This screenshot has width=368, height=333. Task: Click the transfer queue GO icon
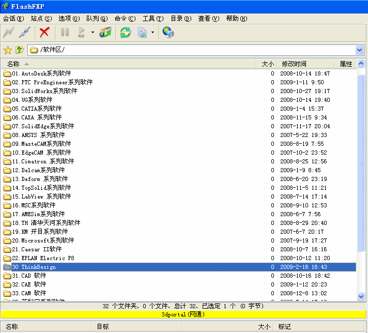81,32
